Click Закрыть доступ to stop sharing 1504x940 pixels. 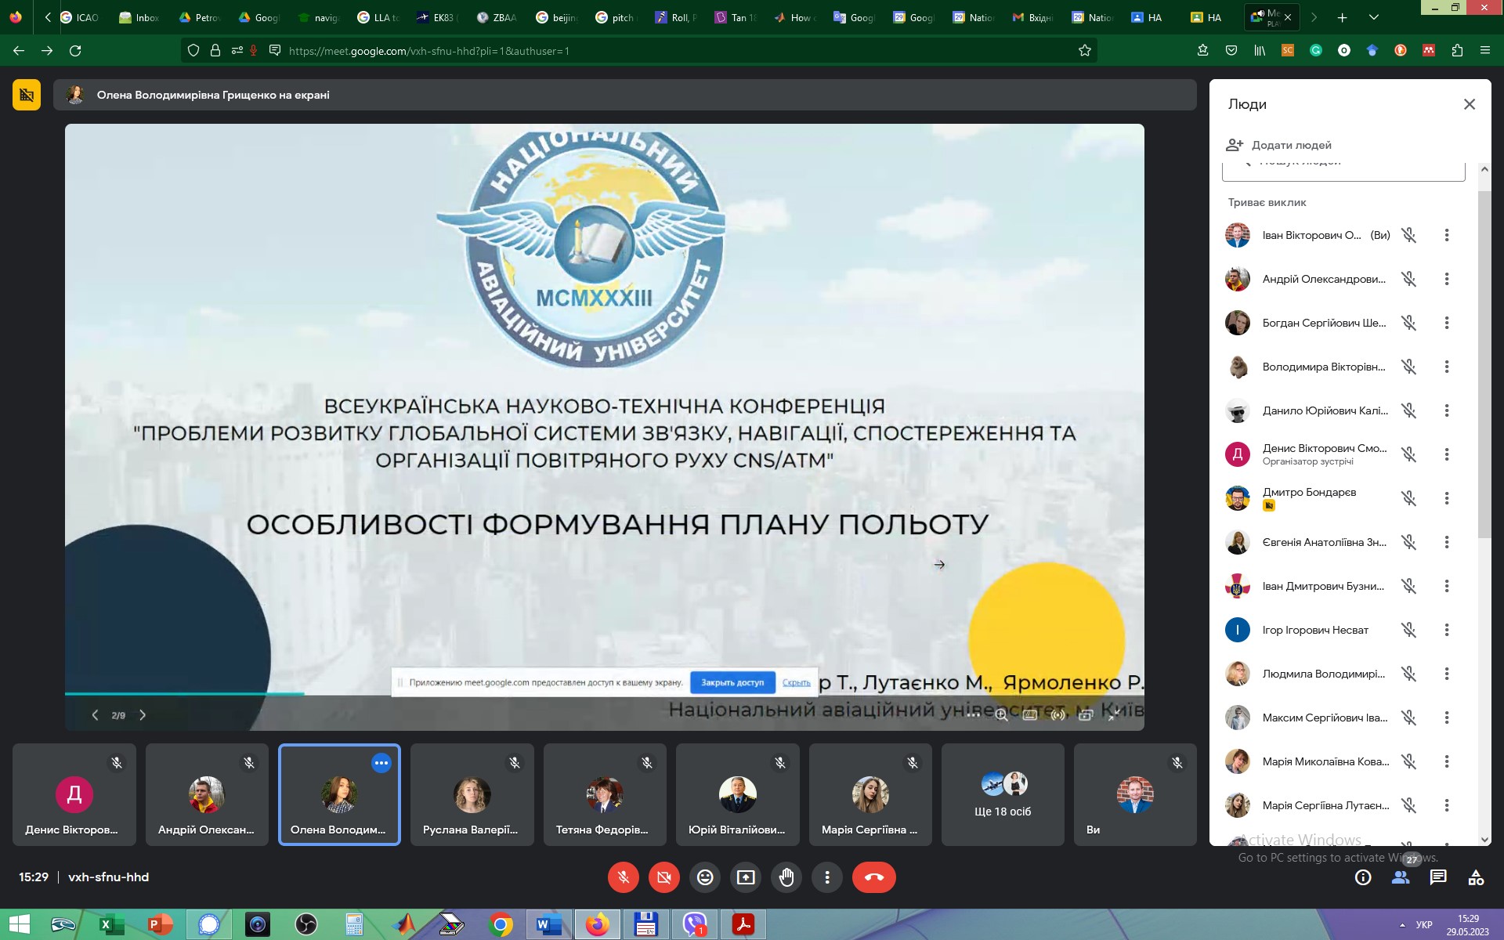click(x=732, y=682)
